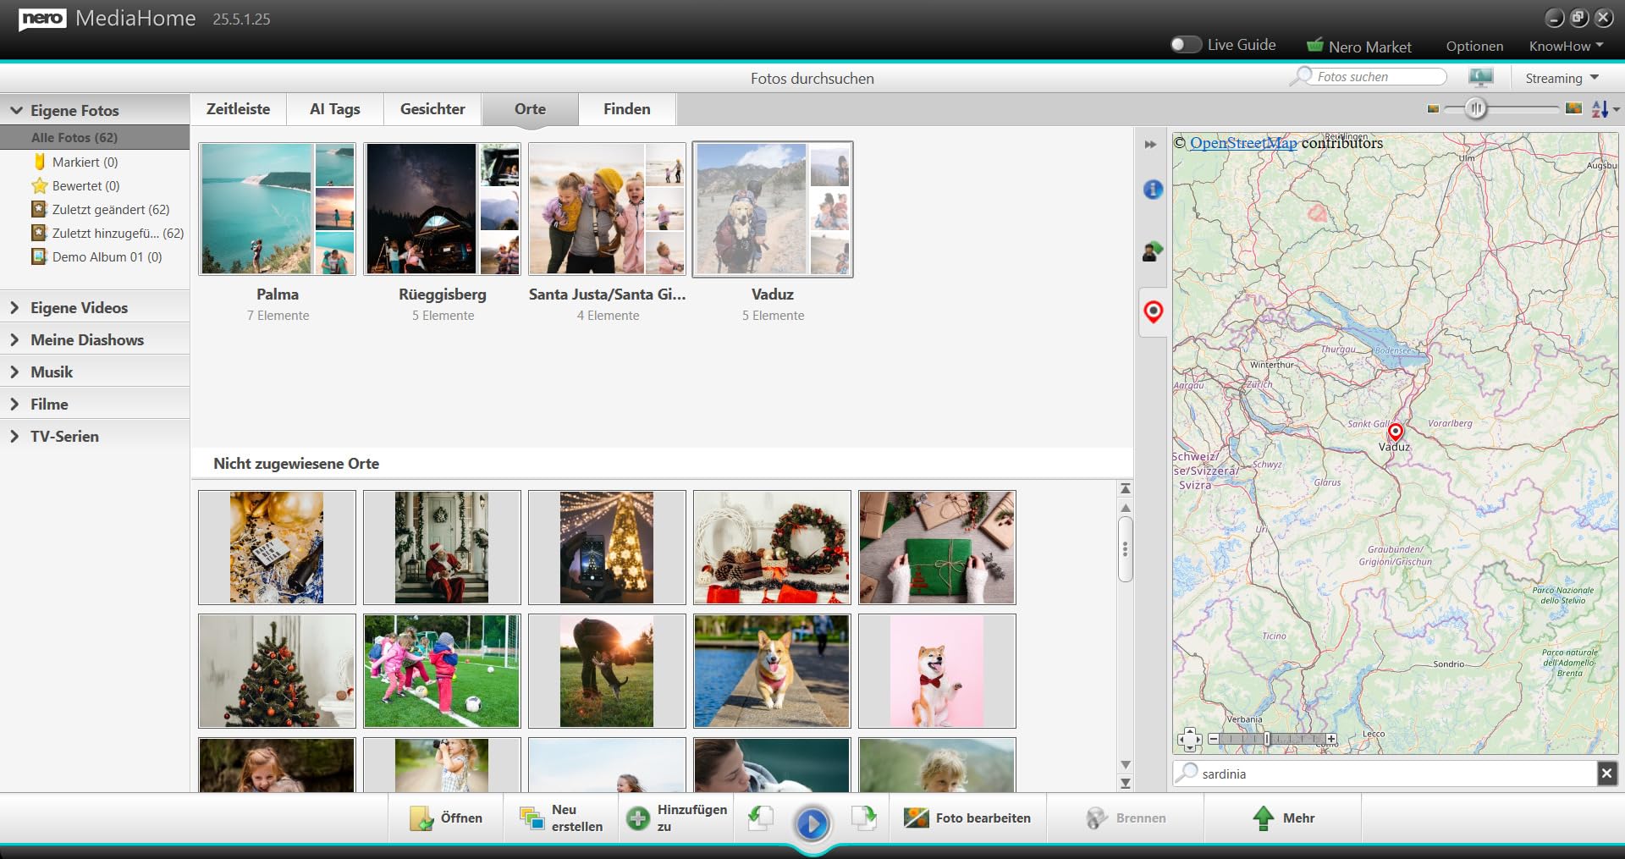The height and width of the screenshot is (859, 1625).
Task: Adjust the map zoom slider
Action: (x=1267, y=739)
